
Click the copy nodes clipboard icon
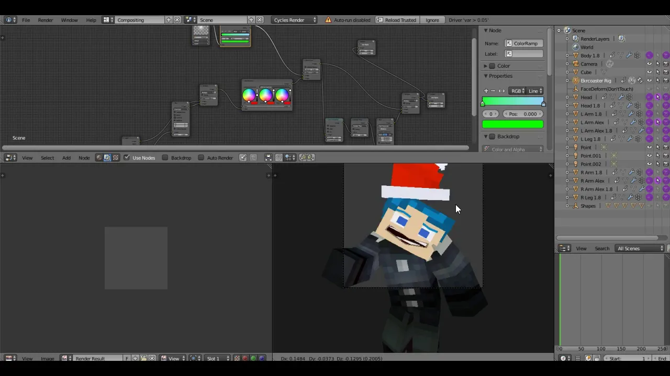[303, 158]
